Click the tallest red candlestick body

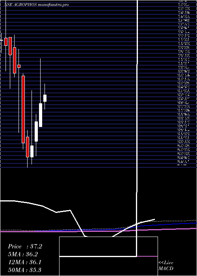(23, 109)
